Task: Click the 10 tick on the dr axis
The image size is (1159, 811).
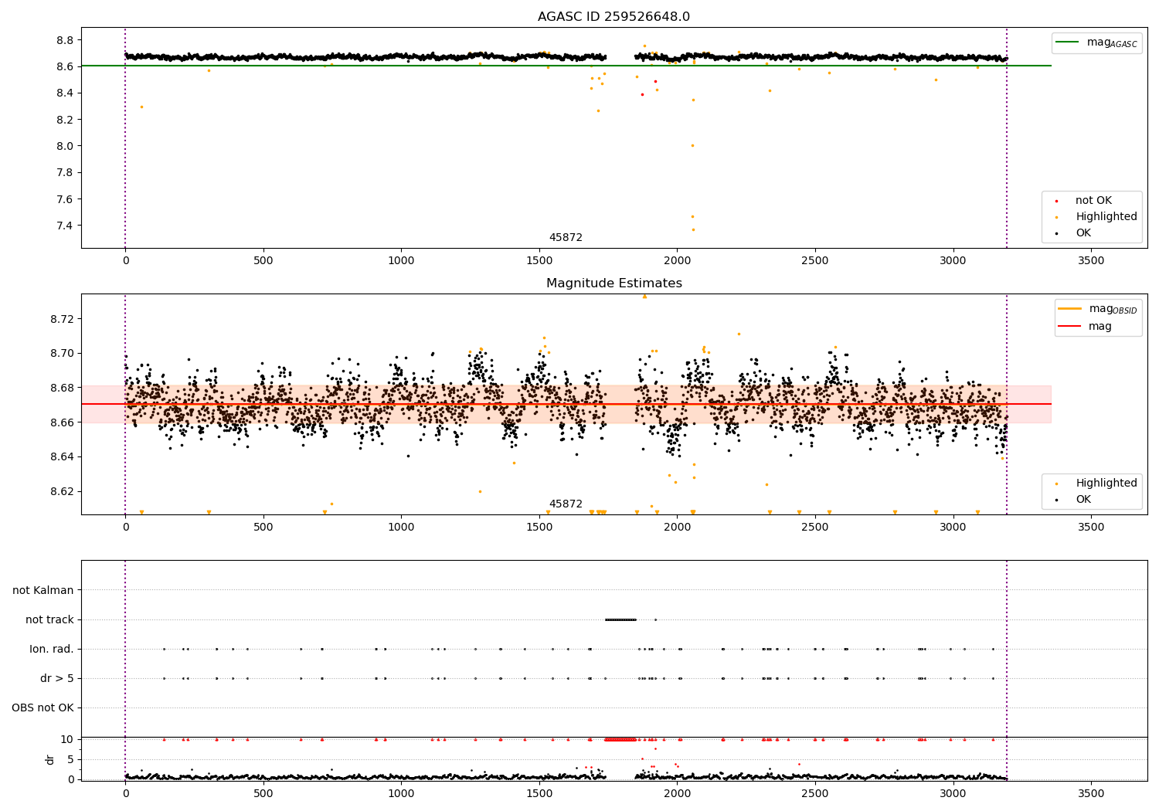Action: click(x=67, y=739)
